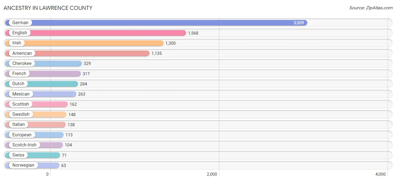Viewport: 396px width, 181px height.
Task: Click the 1,135 value for American
Action: (157, 53)
